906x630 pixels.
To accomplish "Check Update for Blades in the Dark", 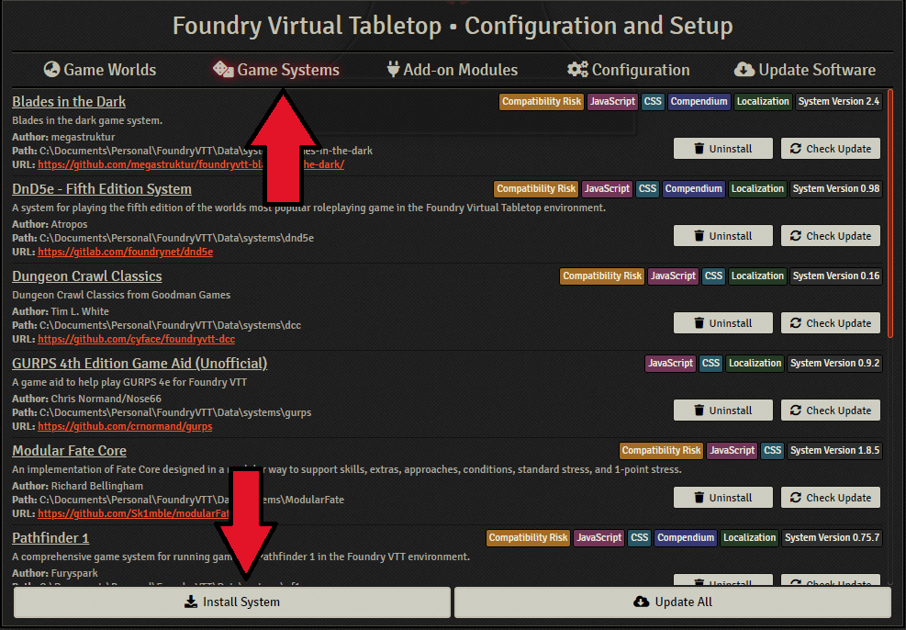I will [831, 149].
